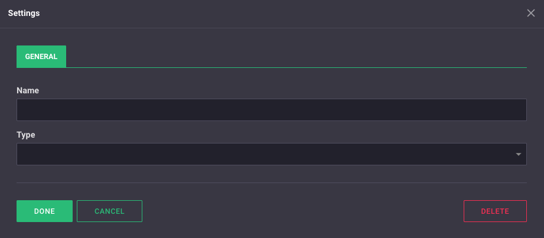This screenshot has width=544, height=238.
Task: Remove the item using DELETE
Action: click(x=495, y=211)
